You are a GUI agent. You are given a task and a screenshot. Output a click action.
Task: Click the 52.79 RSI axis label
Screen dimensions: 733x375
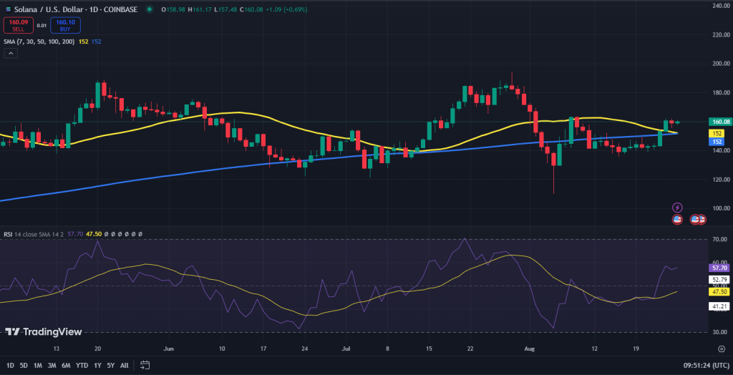[717, 280]
